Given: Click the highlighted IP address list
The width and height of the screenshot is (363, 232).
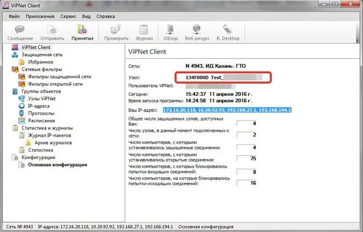Looking at the screenshot, I should (x=227, y=110).
